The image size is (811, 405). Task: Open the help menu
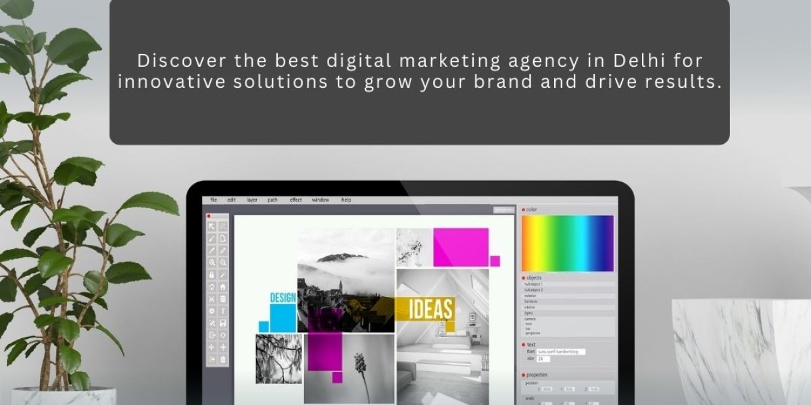pyautogui.click(x=346, y=200)
